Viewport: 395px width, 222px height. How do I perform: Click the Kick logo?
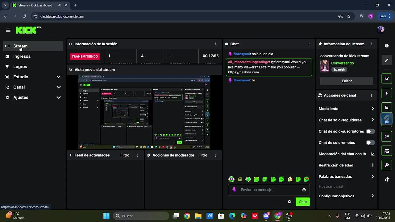point(28,30)
